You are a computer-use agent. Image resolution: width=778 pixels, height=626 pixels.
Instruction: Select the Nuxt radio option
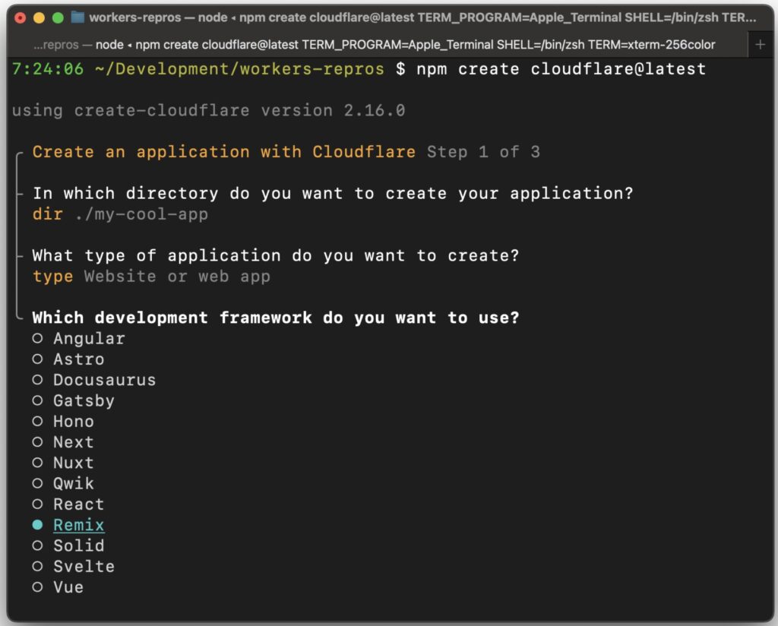point(38,463)
